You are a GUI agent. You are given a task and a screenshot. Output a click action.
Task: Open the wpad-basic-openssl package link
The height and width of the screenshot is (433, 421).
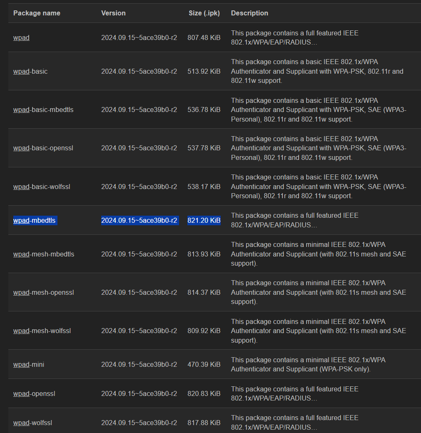[x=43, y=148]
